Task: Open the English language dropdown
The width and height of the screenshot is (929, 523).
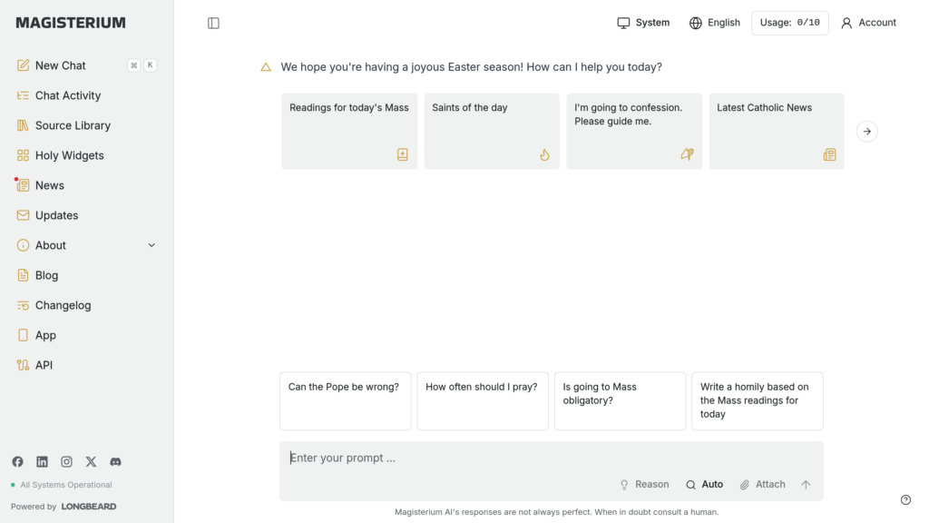Action: click(x=715, y=23)
